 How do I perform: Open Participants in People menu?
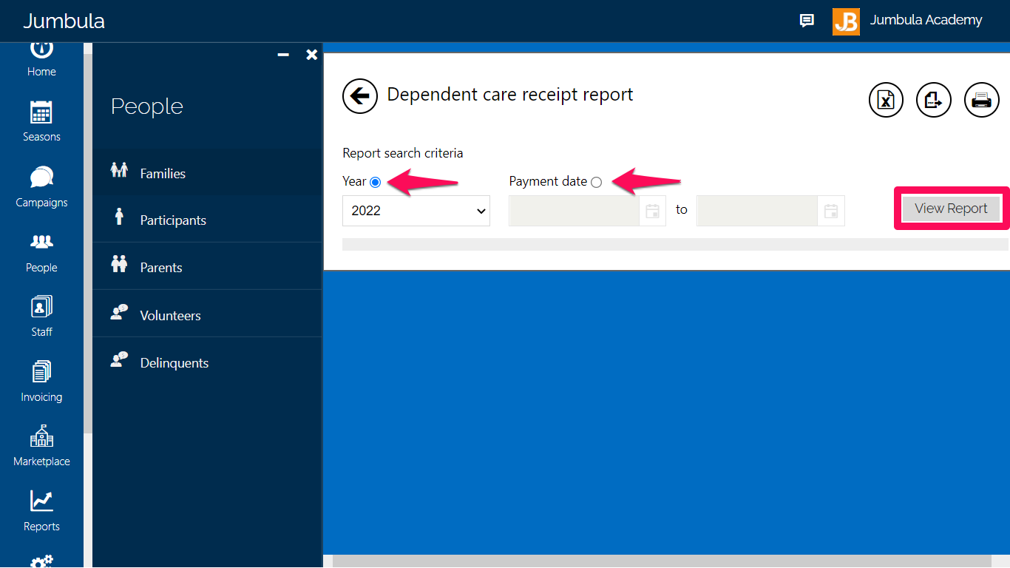tap(207, 220)
